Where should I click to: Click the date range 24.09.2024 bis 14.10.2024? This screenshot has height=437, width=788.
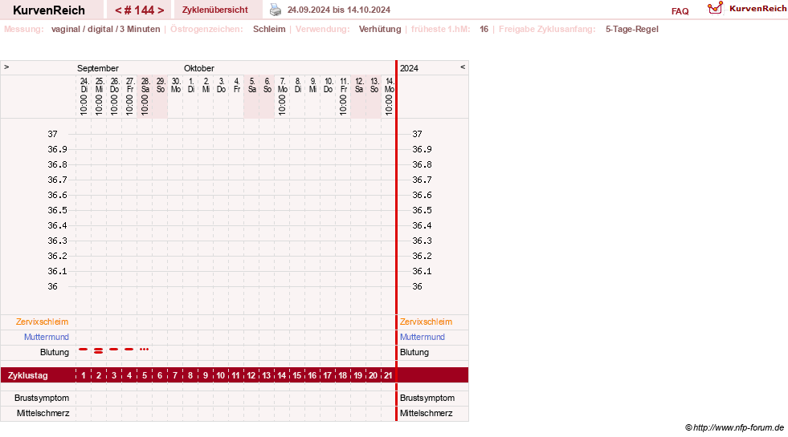[x=339, y=10]
